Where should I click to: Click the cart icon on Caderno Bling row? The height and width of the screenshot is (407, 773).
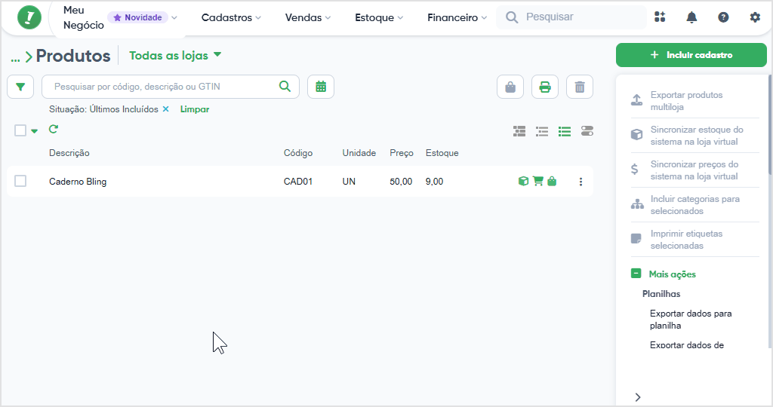(537, 181)
